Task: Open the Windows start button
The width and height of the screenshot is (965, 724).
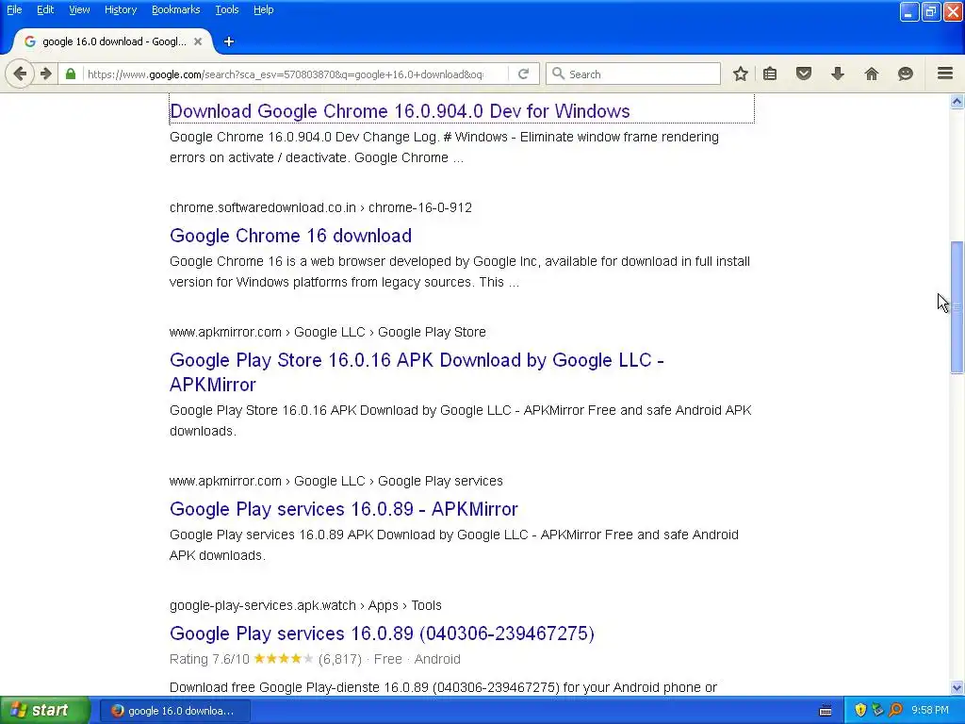Action: [x=45, y=711]
